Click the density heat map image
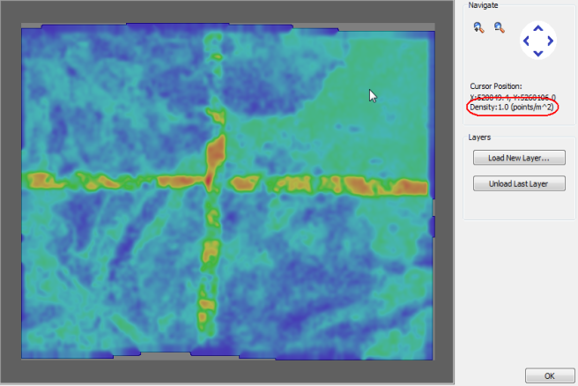 tap(228, 191)
